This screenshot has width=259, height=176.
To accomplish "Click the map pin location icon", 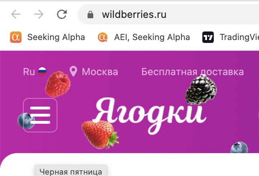I will pos(73,71).
